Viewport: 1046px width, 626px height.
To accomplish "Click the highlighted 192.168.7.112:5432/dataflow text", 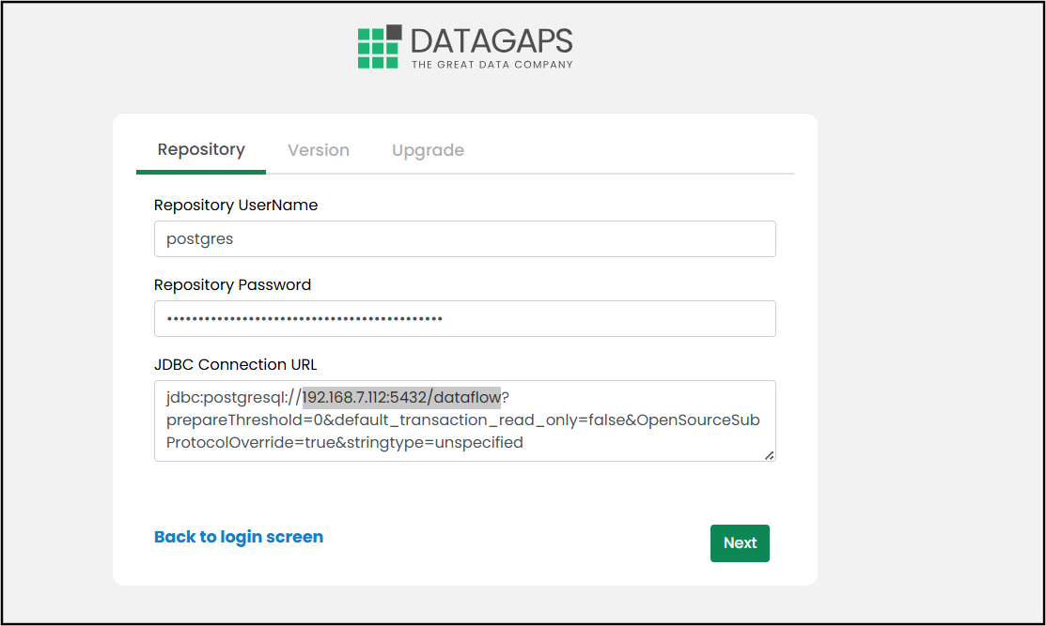I will (x=401, y=397).
